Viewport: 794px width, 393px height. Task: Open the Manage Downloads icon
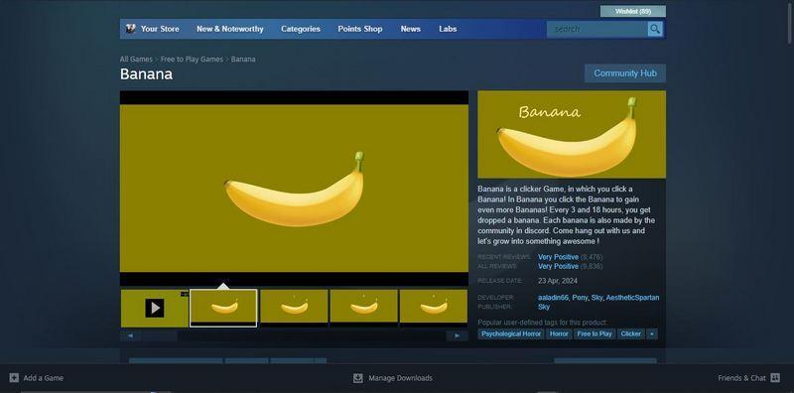tap(358, 378)
